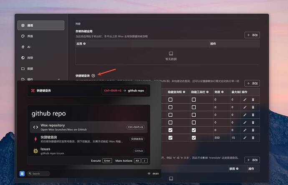This screenshot has width=288, height=185.
Task: Click the info icon beside 宽度 header
Action: [222, 92]
